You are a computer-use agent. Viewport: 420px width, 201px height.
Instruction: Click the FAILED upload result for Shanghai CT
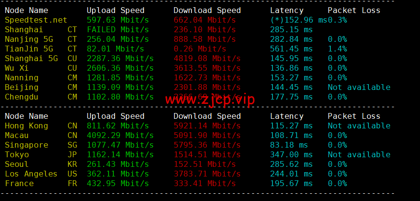pyautogui.click(x=101, y=30)
